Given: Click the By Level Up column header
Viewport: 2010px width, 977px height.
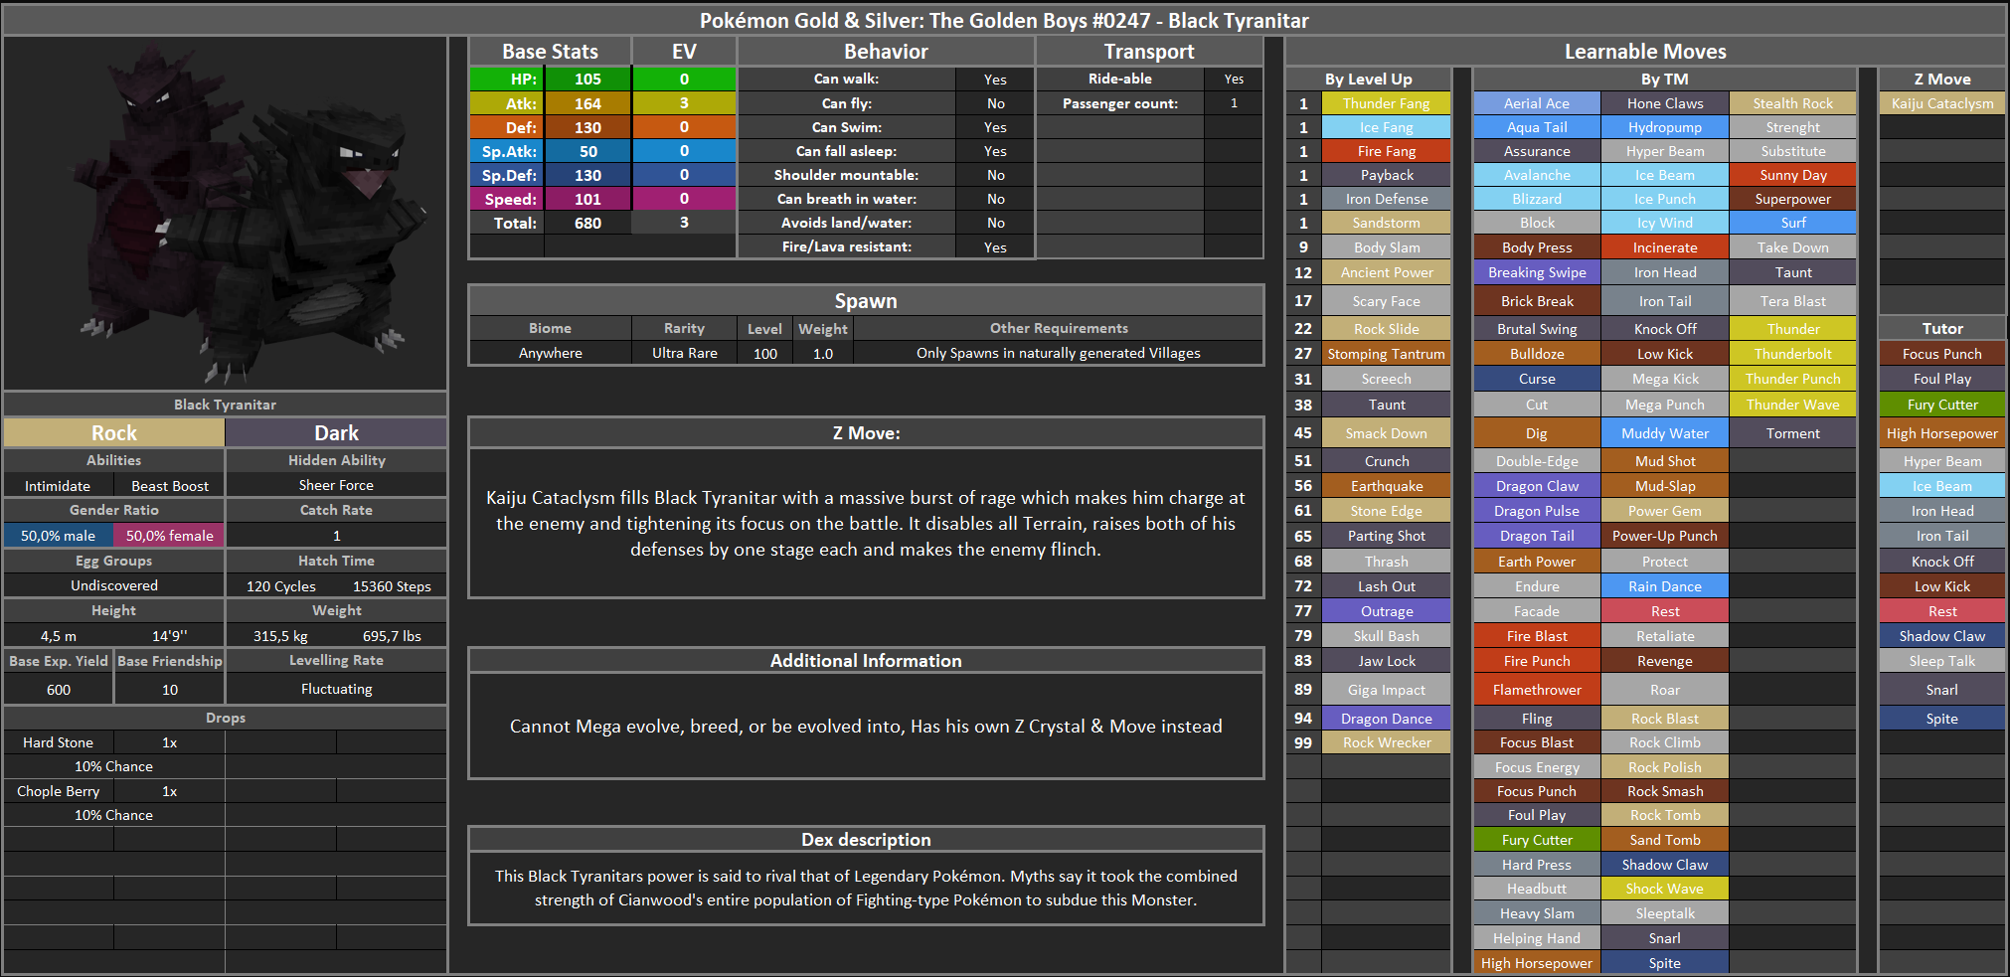Looking at the screenshot, I should coord(1368,80).
